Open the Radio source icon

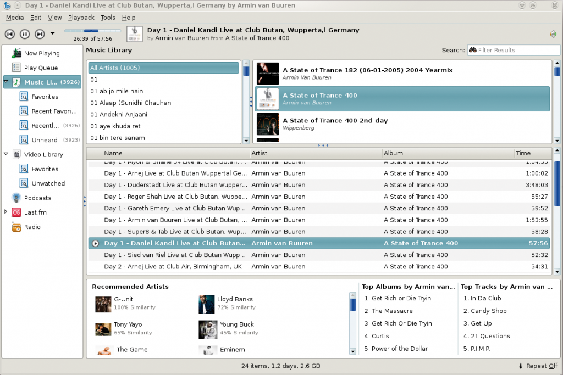(x=16, y=227)
